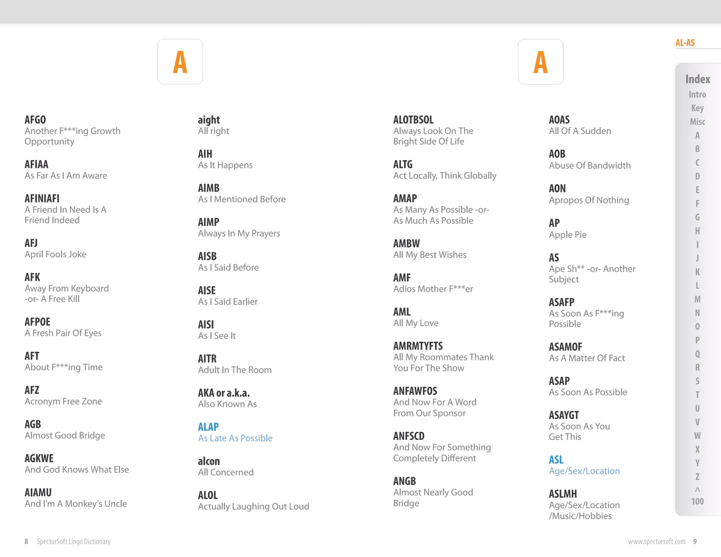Click the website URL in footer
This screenshot has width=721, height=557.
click(657, 542)
